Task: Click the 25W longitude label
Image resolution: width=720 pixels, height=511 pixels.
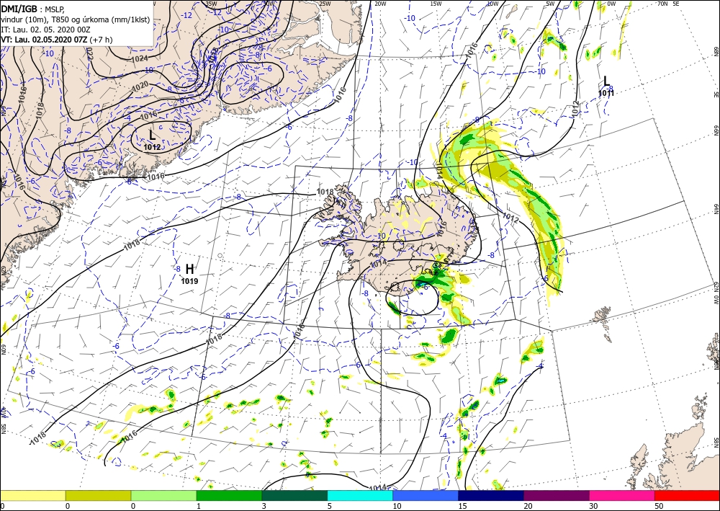Action: (325, 4)
